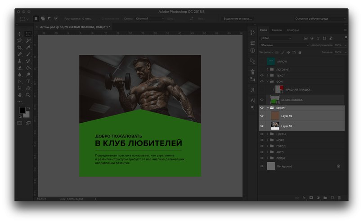This screenshot has width=363, height=222.
Task: Hide the ТЕКСТ group
Action: (262, 75)
